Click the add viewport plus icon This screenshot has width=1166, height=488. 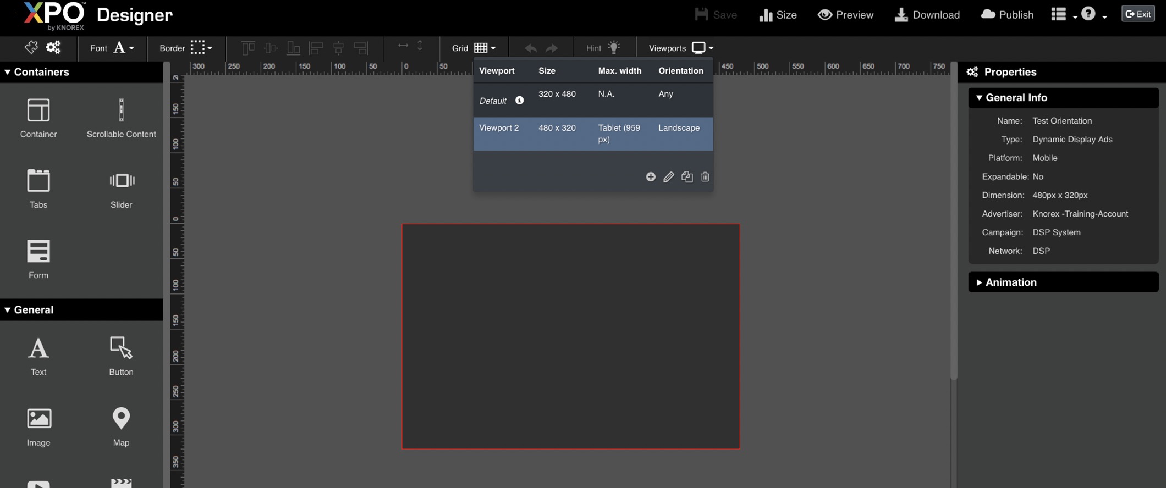[x=651, y=176]
